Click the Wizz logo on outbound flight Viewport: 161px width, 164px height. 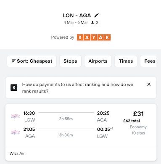[15, 116]
